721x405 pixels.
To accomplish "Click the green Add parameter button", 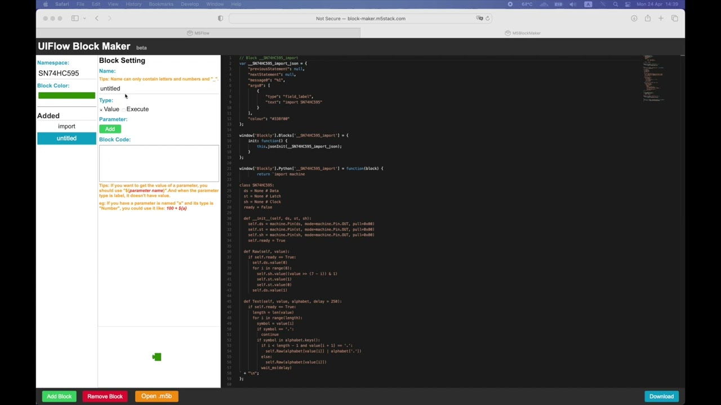I will pyautogui.click(x=110, y=129).
